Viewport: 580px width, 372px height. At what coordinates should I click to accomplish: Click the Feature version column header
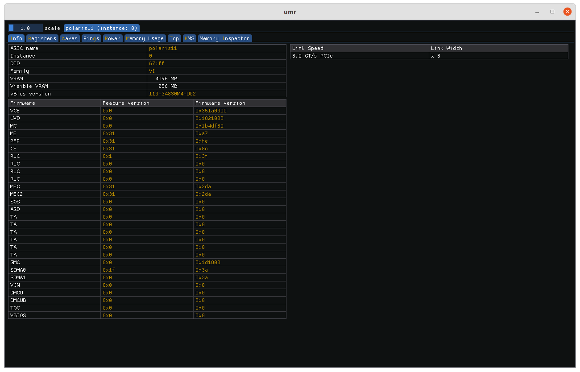coord(147,103)
